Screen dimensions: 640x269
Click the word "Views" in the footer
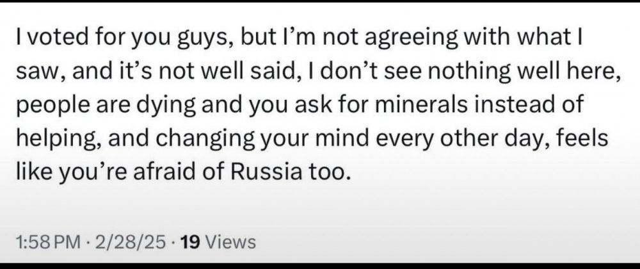pos(232,243)
